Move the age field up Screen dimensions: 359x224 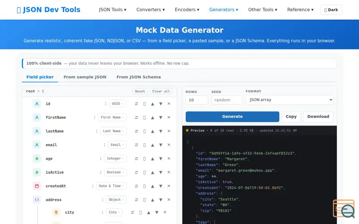(x=153, y=159)
